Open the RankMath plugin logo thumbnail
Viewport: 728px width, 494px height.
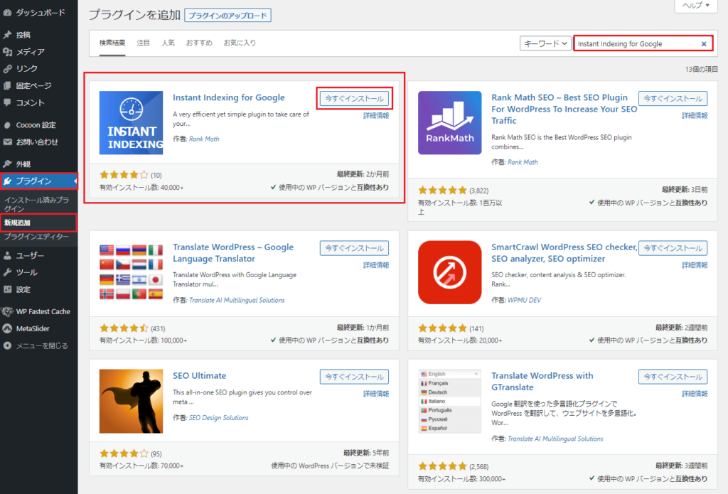(449, 122)
